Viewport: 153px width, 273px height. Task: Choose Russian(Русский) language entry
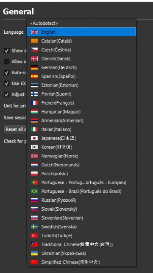click(81, 200)
